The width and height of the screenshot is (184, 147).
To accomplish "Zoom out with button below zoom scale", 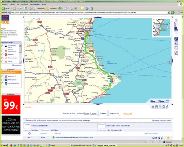I will click(176, 33).
